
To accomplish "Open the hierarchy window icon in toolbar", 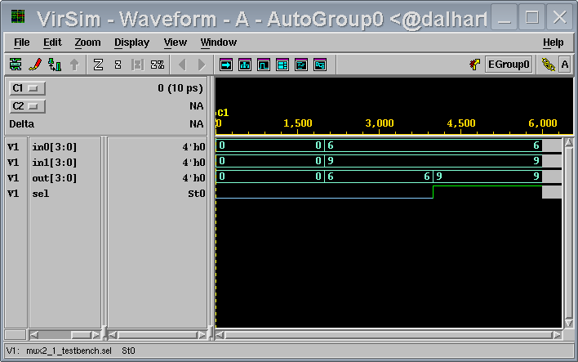I will [244, 65].
